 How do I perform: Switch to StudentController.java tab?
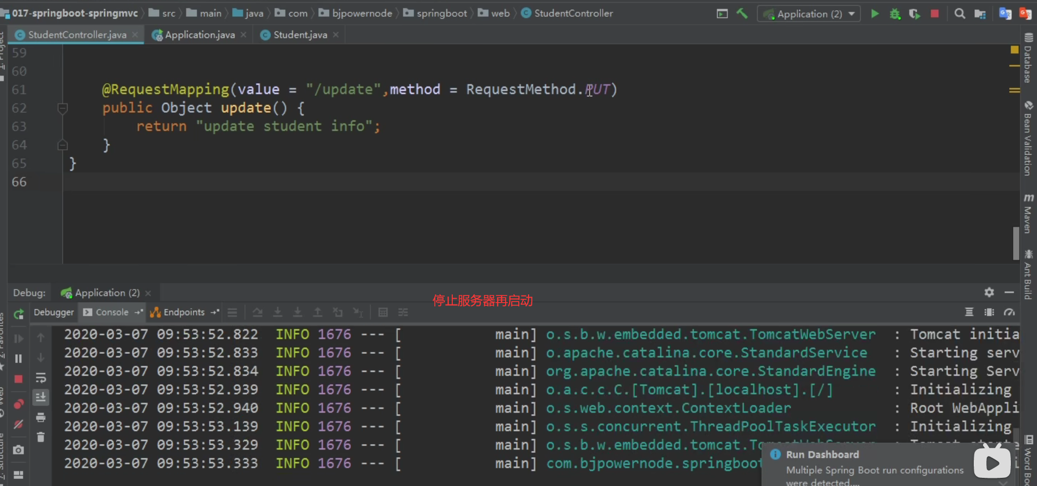77,35
